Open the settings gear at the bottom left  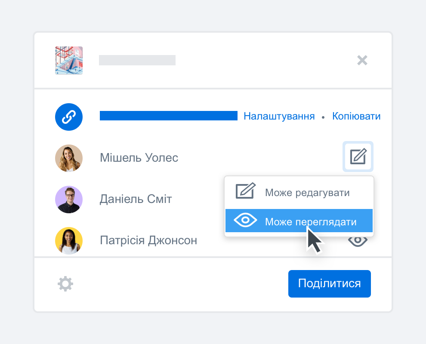tap(65, 283)
